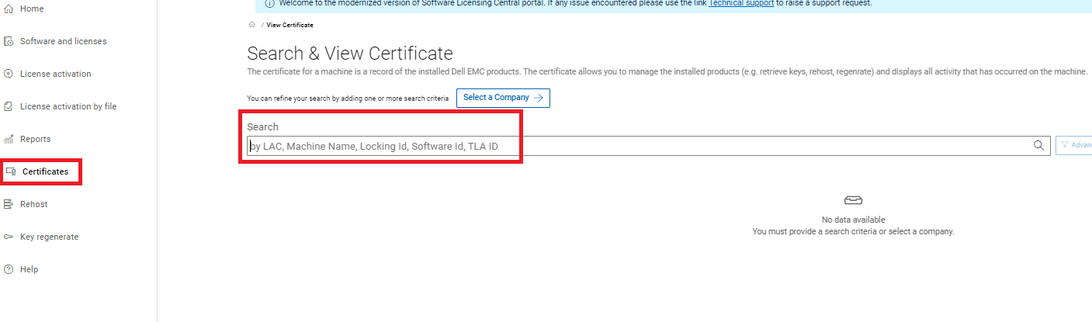Image resolution: width=1092 pixels, height=322 pixels.
Task: Click the Help question mark icon
Action: (9, 269)
